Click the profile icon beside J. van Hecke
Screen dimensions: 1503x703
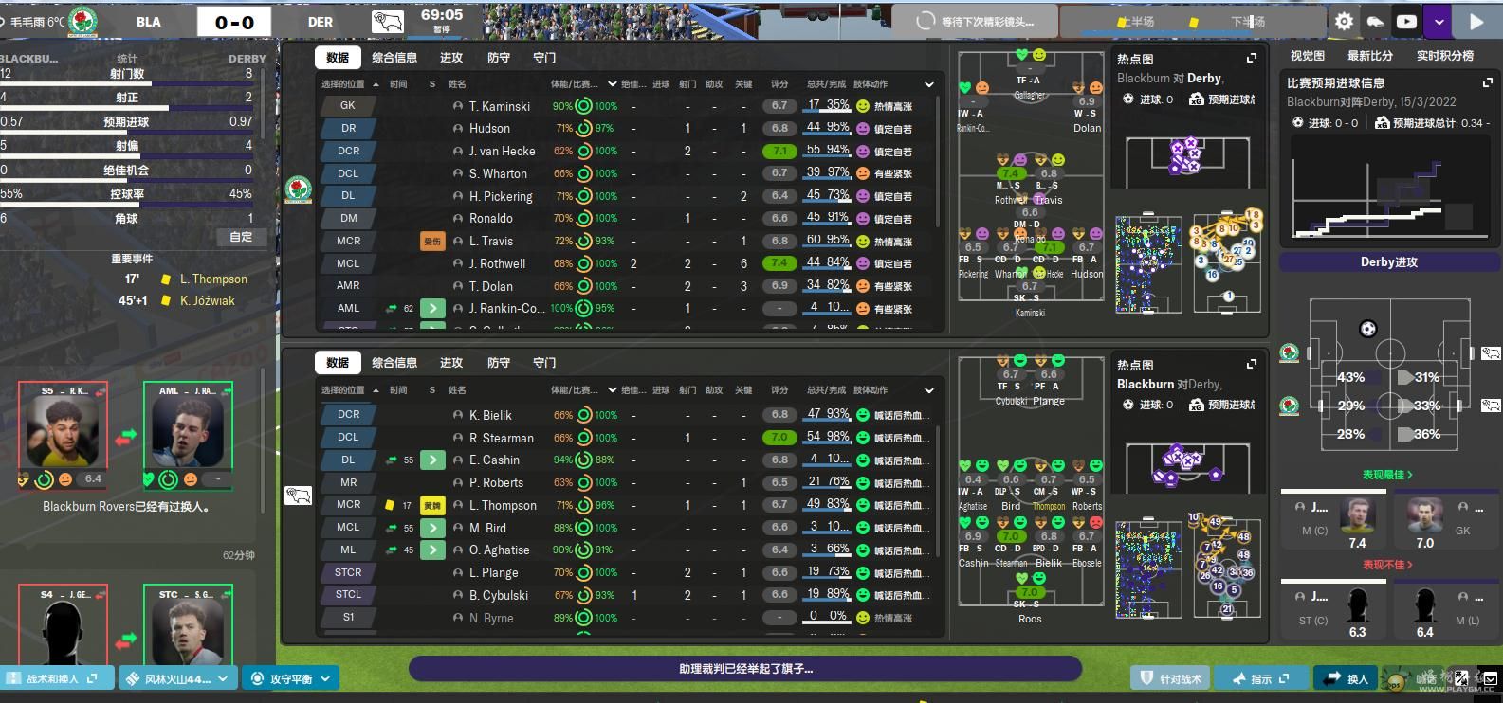(458, 151)
